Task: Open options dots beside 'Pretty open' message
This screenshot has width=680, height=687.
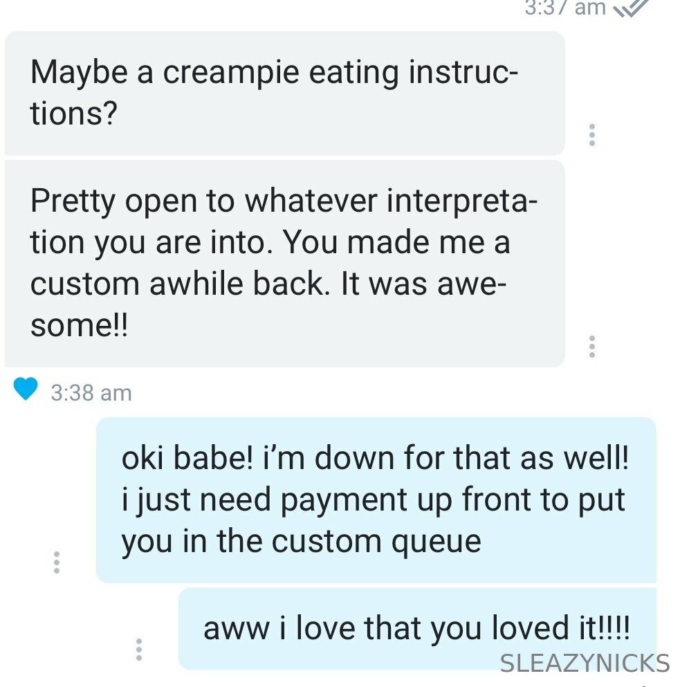Action: pyautogui.click(x=592, y=346)
